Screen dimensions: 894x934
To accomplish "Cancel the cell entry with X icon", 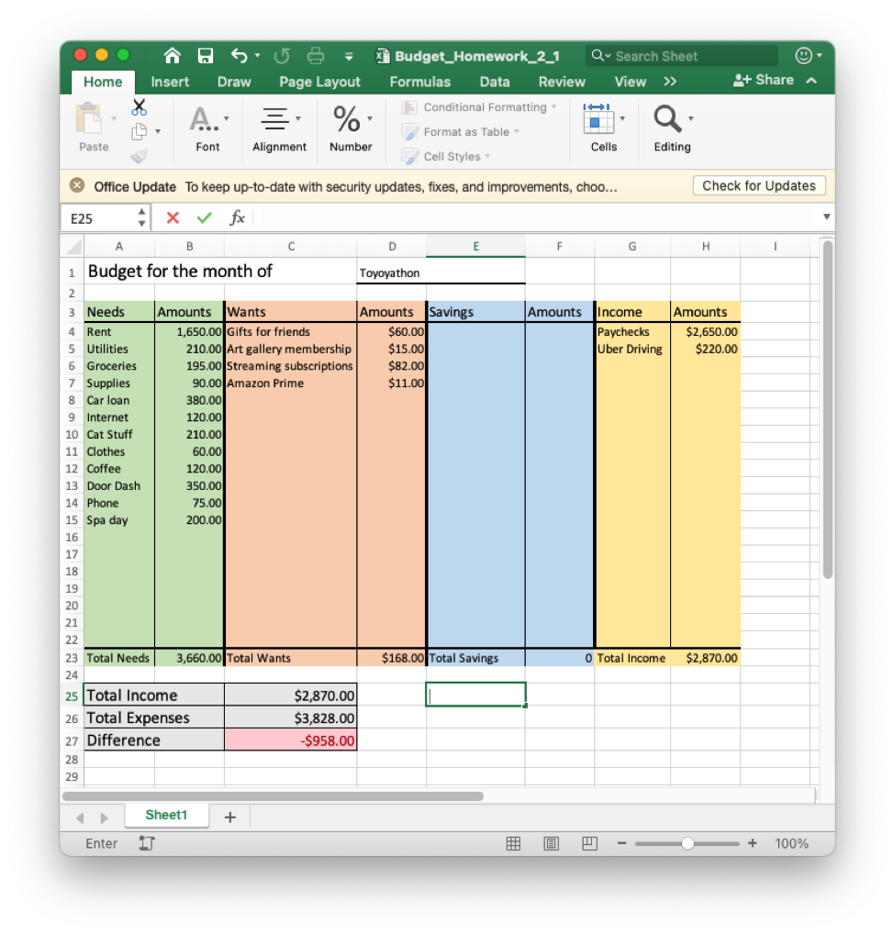I will coord(173,217).
